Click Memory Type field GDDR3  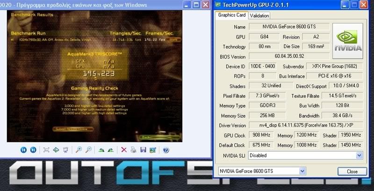point(267,105)
